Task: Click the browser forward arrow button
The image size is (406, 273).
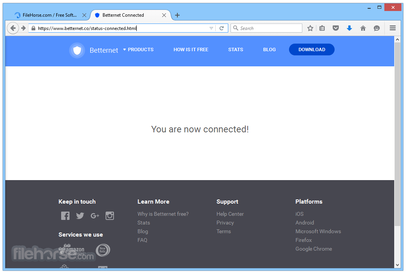Action: click(x=24, y=28)
